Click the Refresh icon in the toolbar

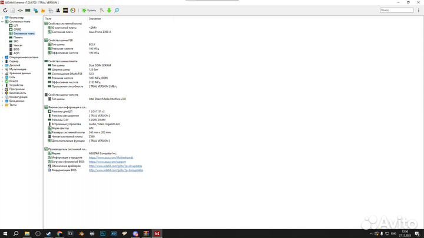(x=5, y=10)
